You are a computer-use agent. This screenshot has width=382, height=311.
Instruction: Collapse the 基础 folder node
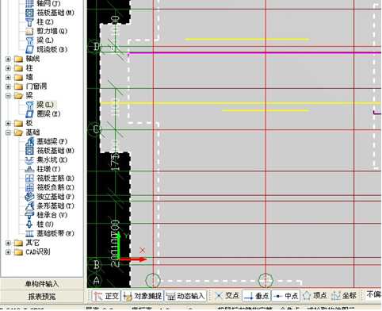(8, 132)
